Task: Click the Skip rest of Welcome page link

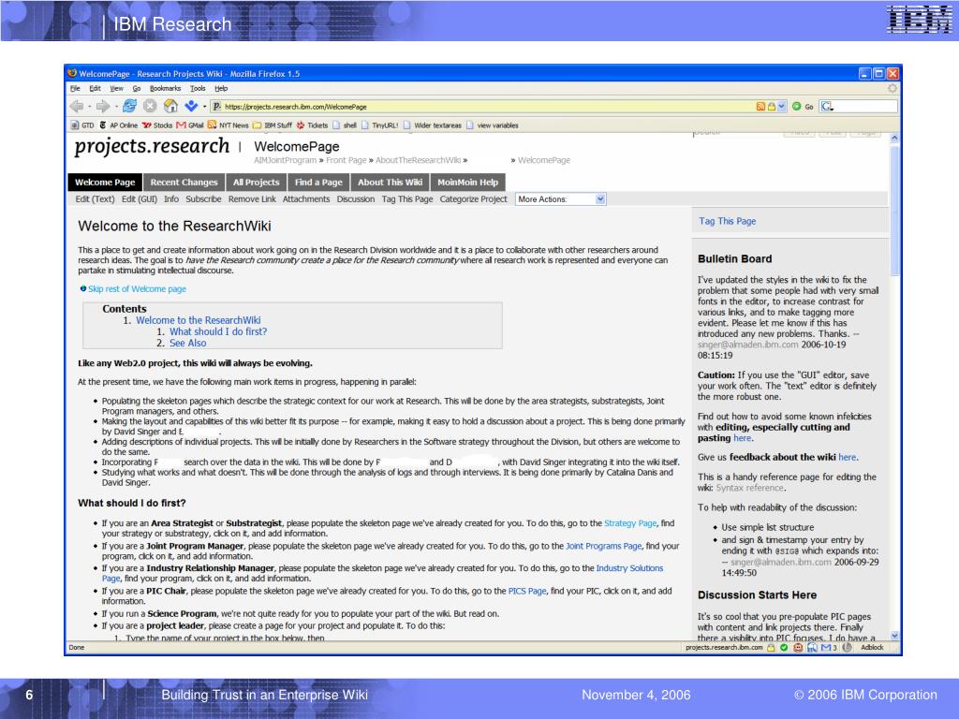Action: (x=137, y=289)
